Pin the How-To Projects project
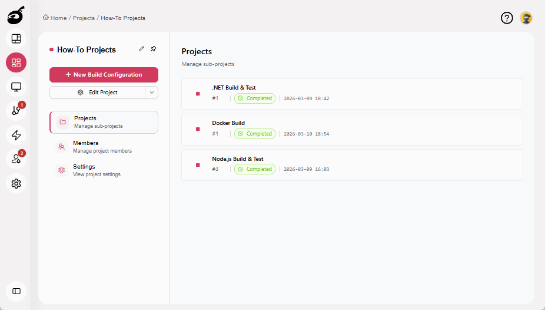Image resolution: width=545 pixels, height=310 pixels. [x=153, y=49]
